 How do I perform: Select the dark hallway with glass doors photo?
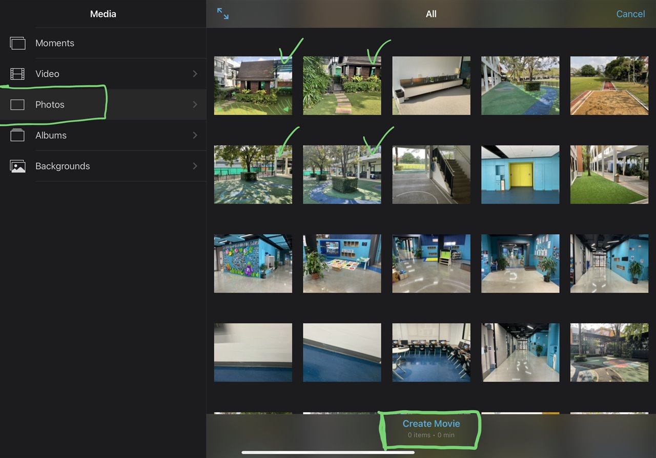[609, 264]
